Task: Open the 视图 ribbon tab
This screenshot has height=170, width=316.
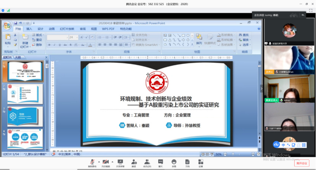Action: pyautogui.click(x=94, y=29)
